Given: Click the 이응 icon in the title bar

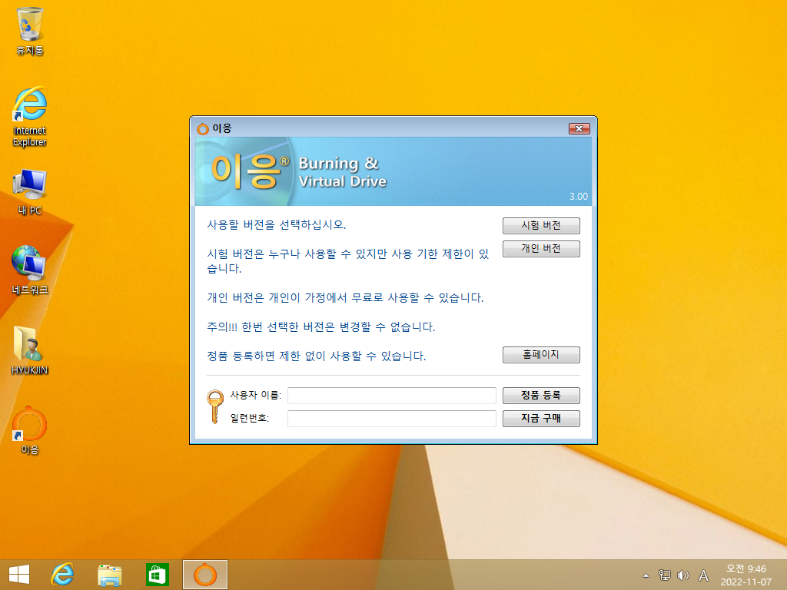Looking at the screenshot, I should [x=203, y=129].
